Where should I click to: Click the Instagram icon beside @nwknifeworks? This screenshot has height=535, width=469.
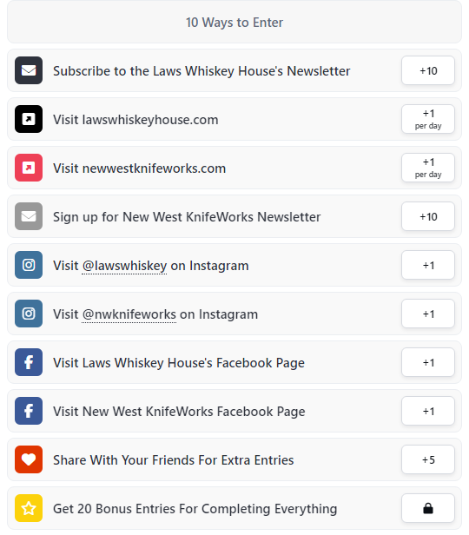click(x=29, y=314)
